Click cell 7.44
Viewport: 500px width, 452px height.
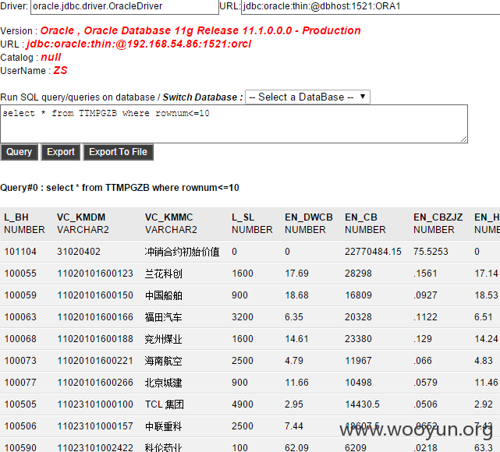294,426
